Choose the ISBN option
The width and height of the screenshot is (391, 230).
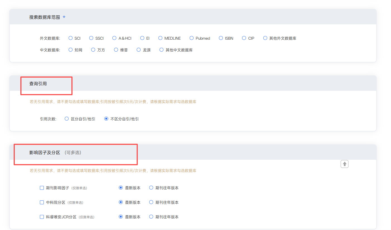pos(220,38)
